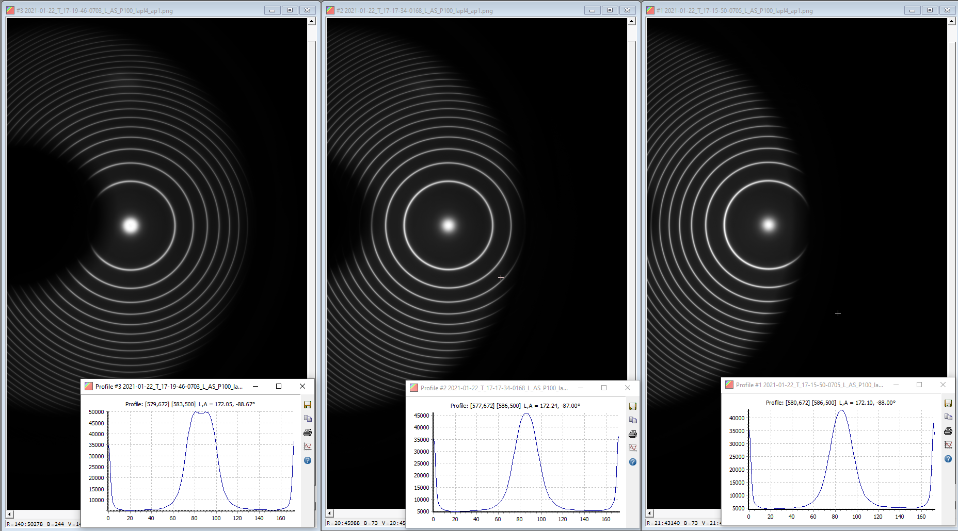Image resolution: width=958 pixels, height=531 pixels.
Task: Click the scroll-left arrow in image window #2
Action: tap(330, 513)
